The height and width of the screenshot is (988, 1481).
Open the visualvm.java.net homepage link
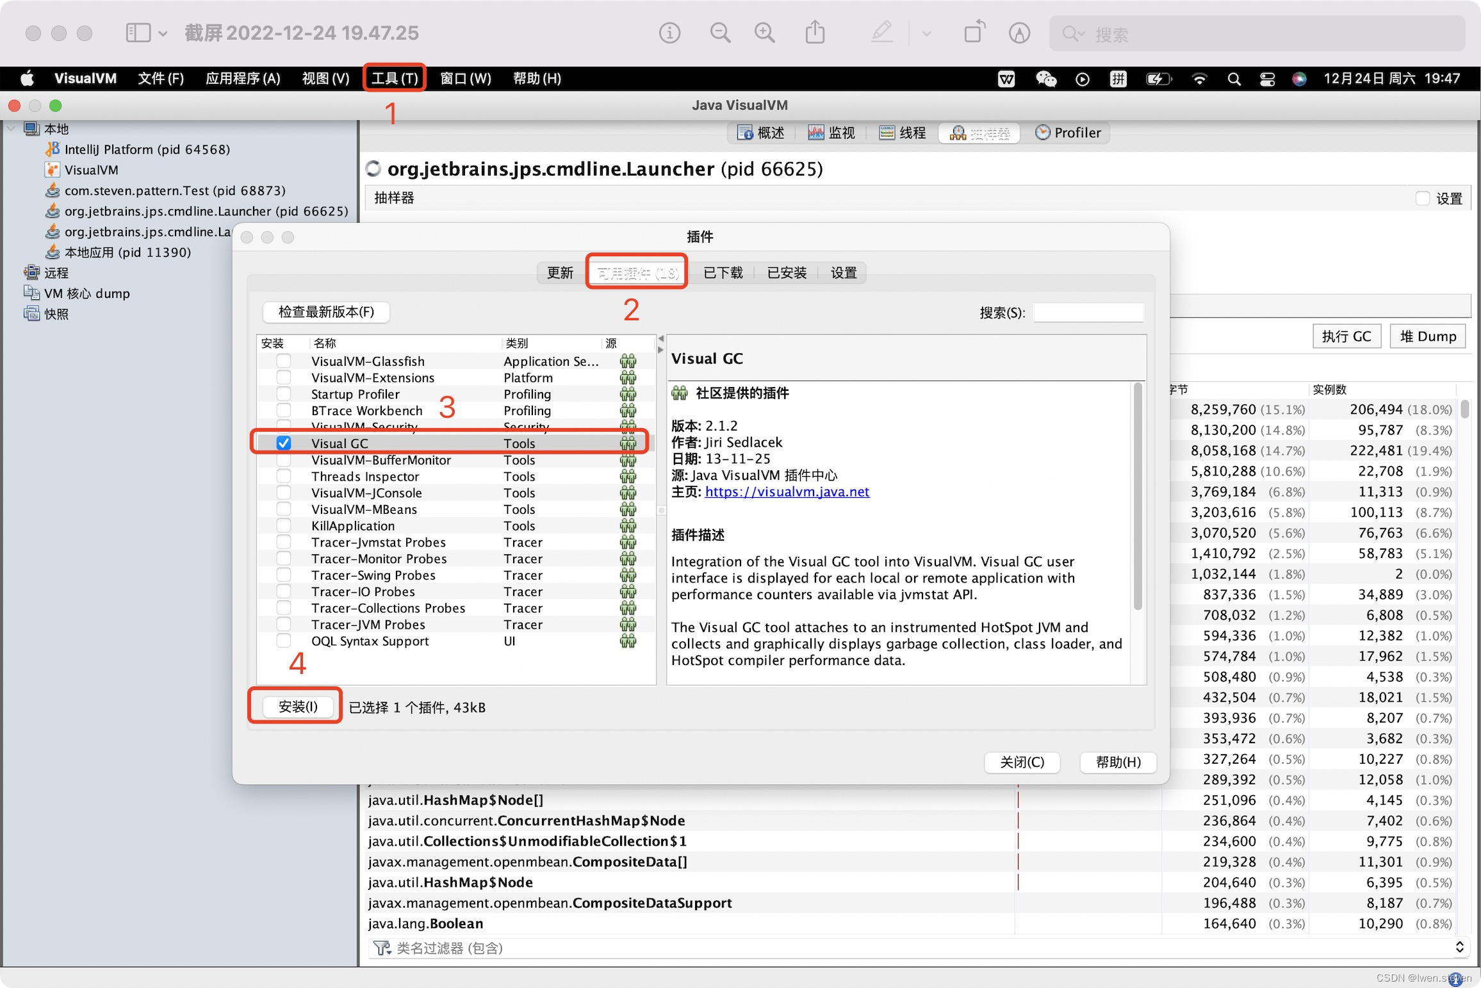[787, 491]
